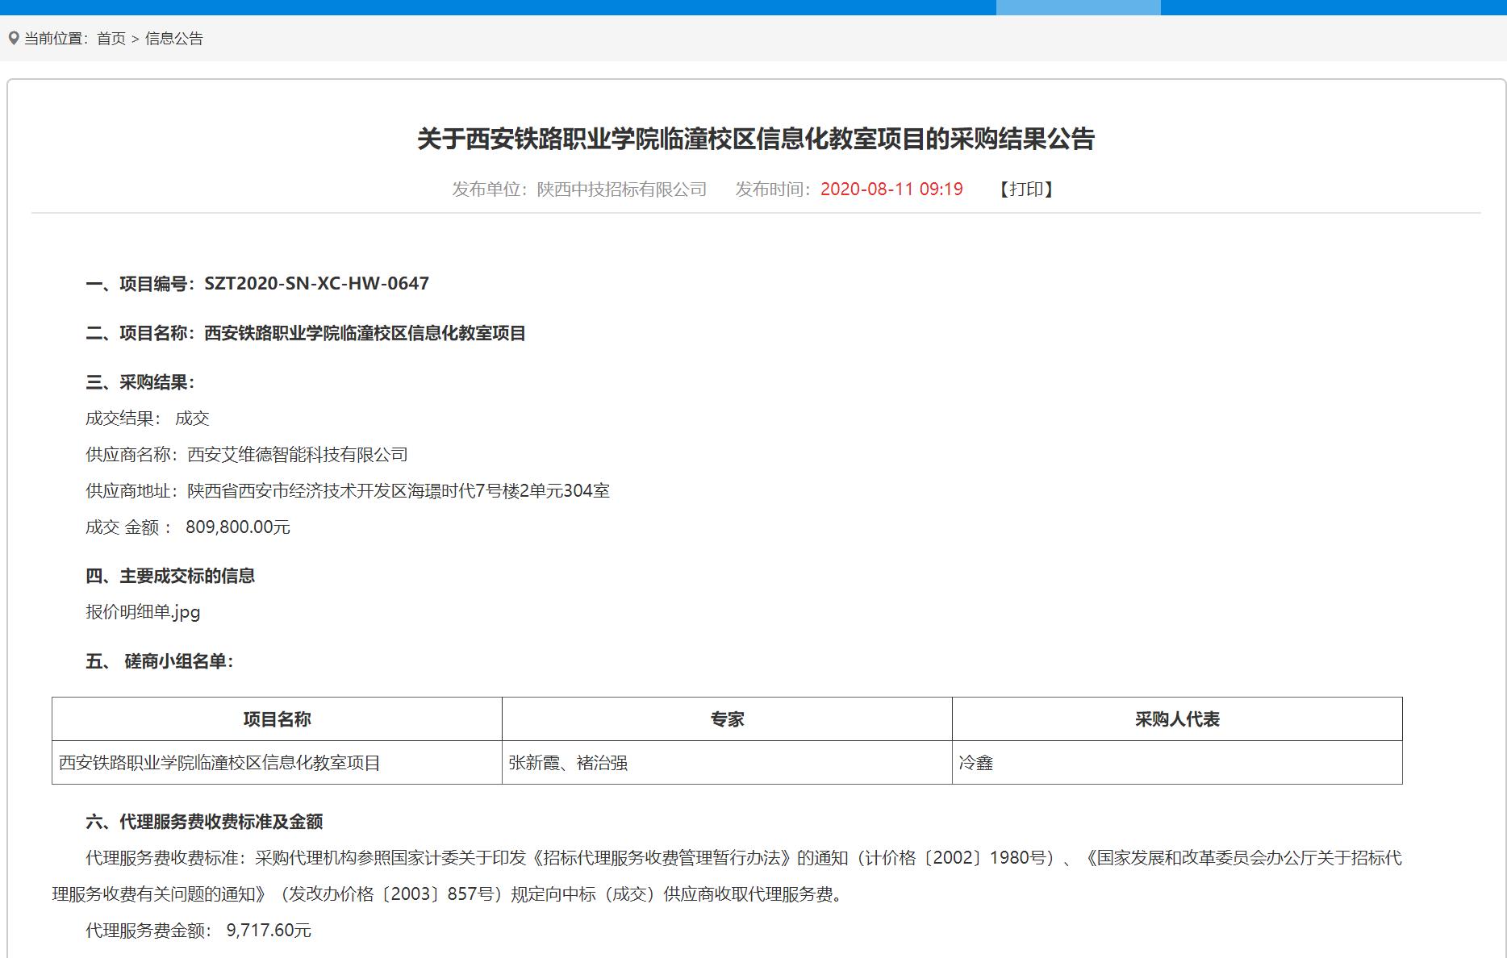This screenshot has height=958, width=1507.
Task: Click the amount 809,800.00元
Action: coord(238,527)
